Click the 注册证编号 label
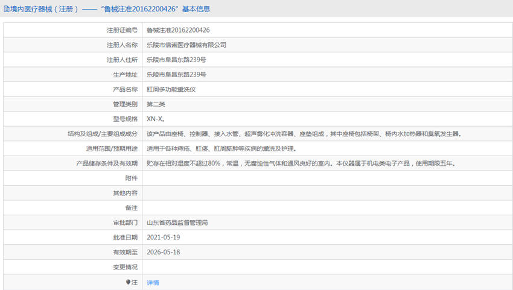The height and width of the screenshot is (290, 513). [x=122, y=30]
